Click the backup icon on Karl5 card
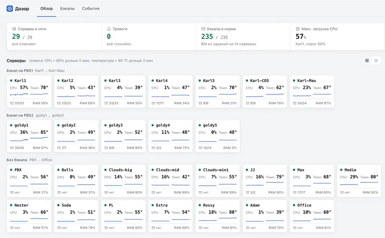The height and width of the screenshot is (238, 385). 200,103
